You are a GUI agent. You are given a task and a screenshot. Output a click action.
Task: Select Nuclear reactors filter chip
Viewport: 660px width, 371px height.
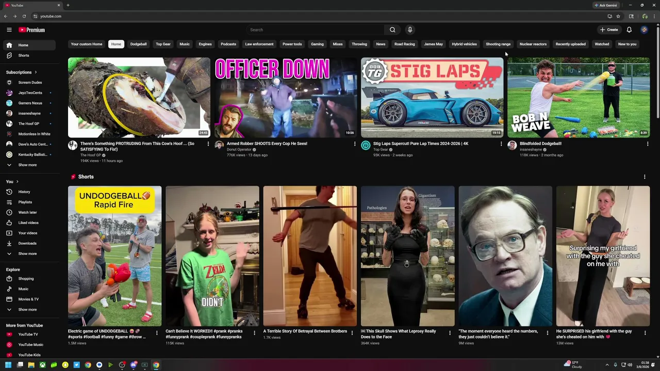(x=533, y=44)
